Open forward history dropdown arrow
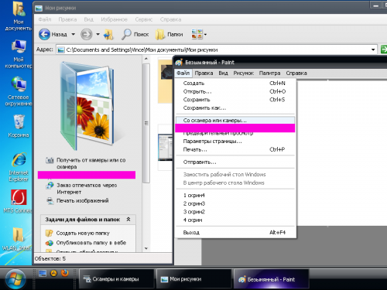The height and width of the screenshot is (290, 387). [x=98, y=34]
